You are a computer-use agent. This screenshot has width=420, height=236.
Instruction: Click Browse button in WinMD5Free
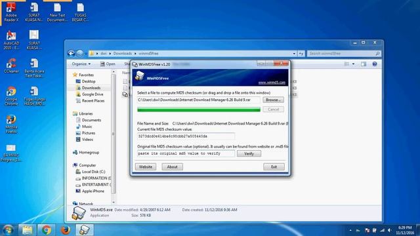(273, 100)
